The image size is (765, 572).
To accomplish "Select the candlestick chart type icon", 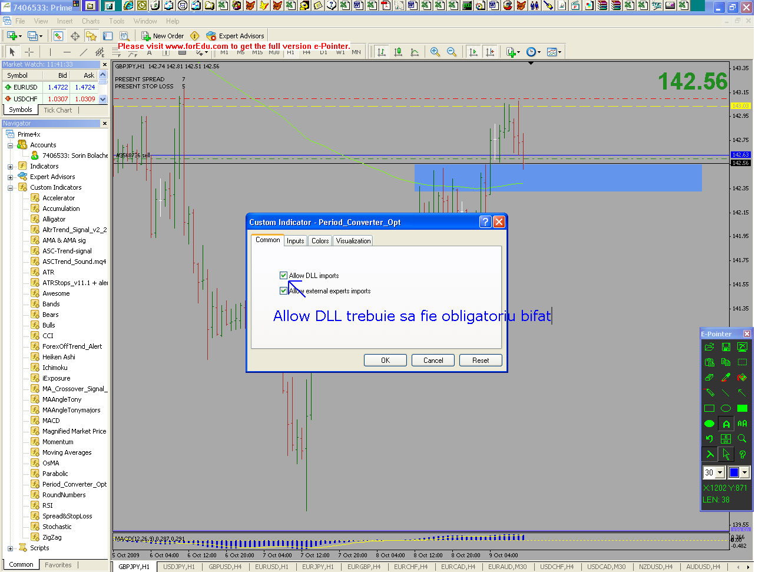I will [398, 52].
